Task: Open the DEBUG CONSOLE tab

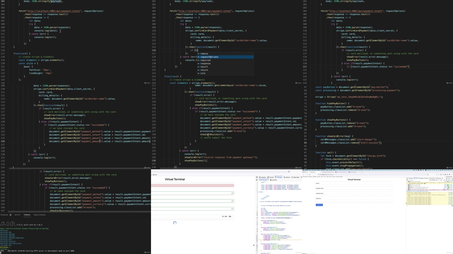Action: 40,215
